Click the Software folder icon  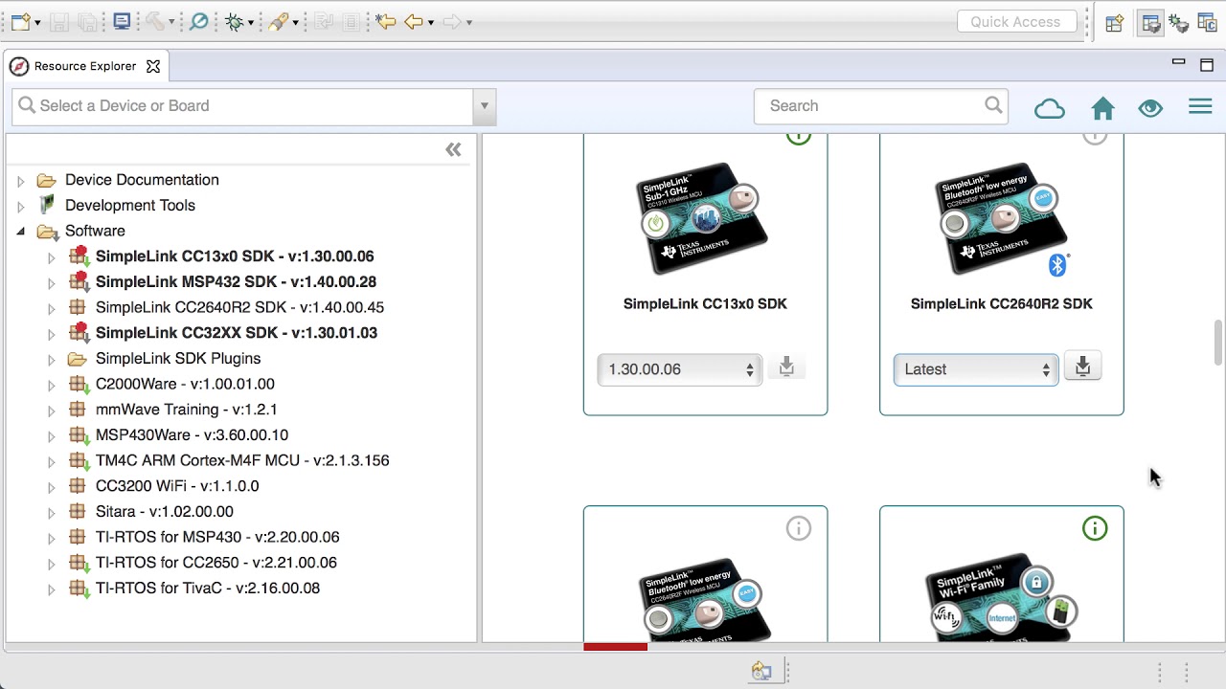coord(47,232)
